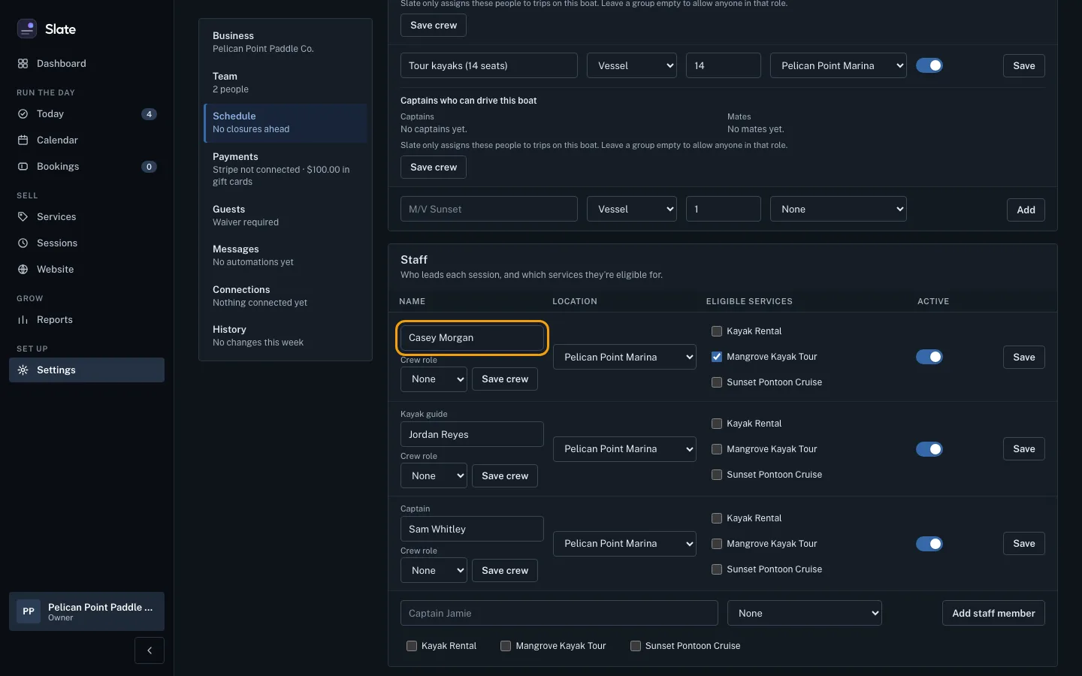Uncheck Mangrove Kayak Tour for Casey Morgan
The height and width of the screenshot is (676, 1082).
click(717, 357)
